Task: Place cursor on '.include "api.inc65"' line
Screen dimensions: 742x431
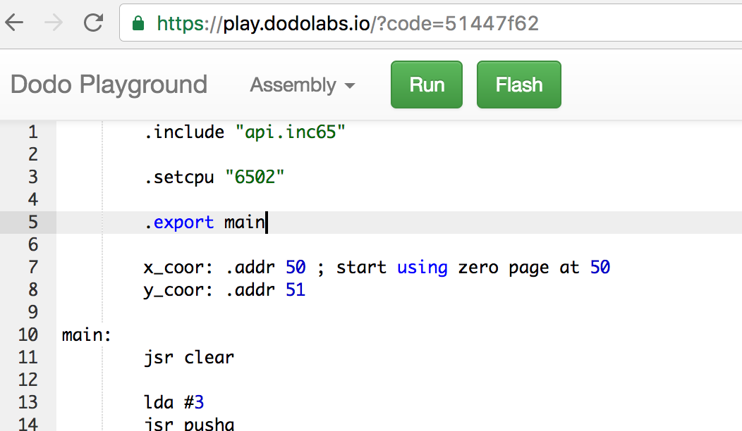Action: pos(245,132)
